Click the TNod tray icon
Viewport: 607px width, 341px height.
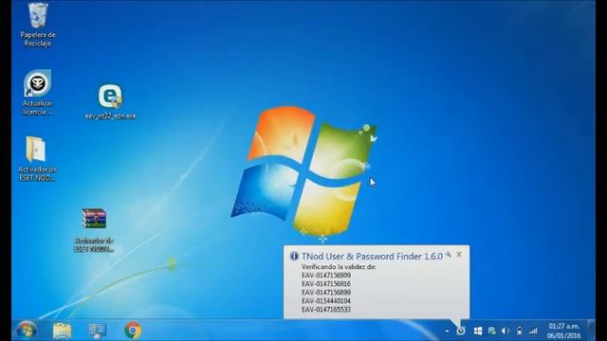461,331
